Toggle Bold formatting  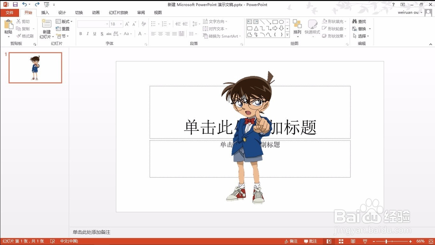[80, 34]
